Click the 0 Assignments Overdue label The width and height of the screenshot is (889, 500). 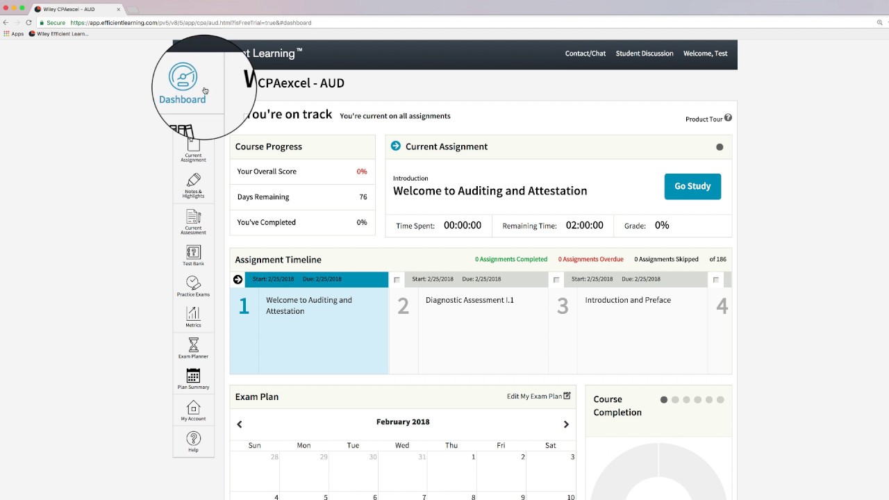coord(591,259)
